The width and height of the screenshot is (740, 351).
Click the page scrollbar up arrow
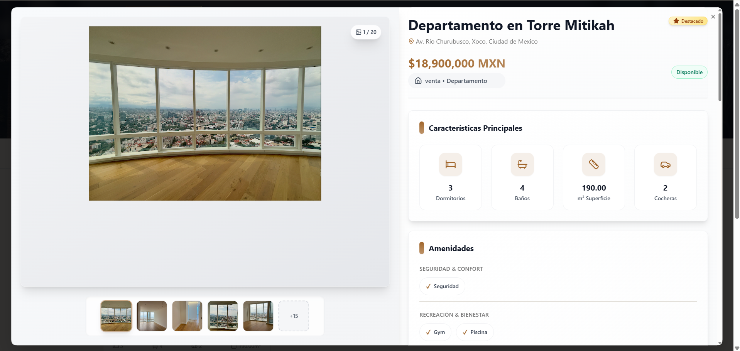point(737,4)
